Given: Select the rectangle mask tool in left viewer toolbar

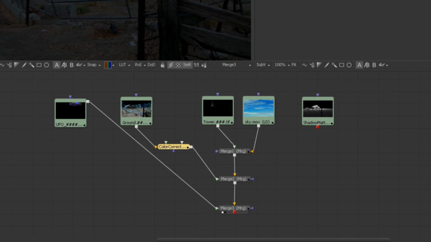Looking at the screenshot, I should click(x=39, y=65).
